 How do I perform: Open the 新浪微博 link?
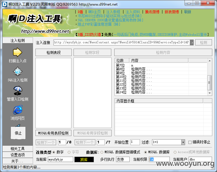coord(172,12)
